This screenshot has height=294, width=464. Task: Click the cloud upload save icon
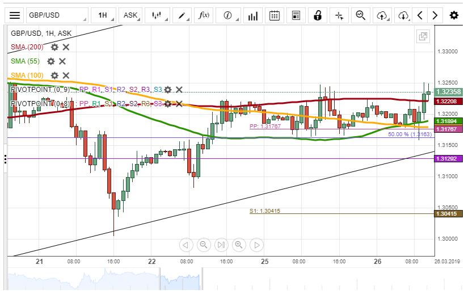[382, 15]
